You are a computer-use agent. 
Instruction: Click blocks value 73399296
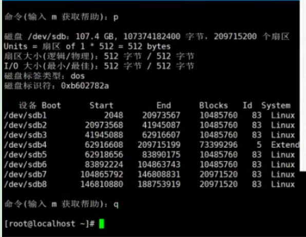tap(219, 145)
